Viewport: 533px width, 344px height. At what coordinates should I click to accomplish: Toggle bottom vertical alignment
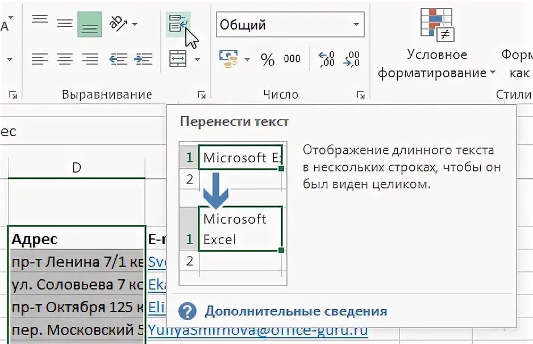point(90,24)
